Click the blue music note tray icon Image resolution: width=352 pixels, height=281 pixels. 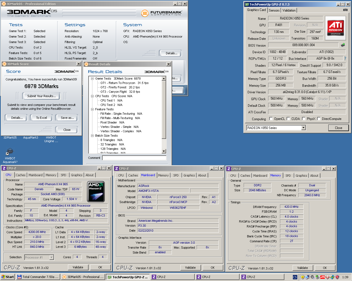(x=332, y=277)
